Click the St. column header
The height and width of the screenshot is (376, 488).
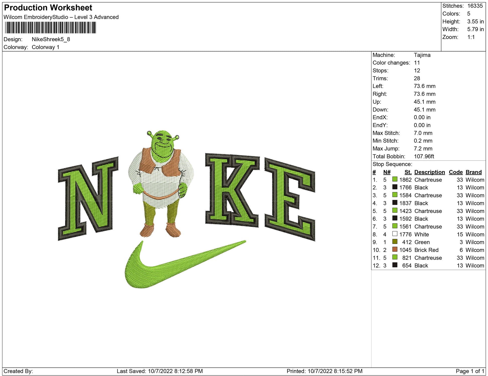[408, 172]
